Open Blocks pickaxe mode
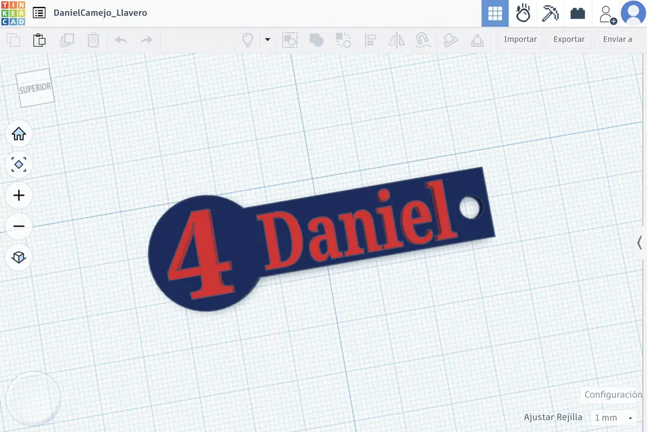This screenshot has width=647, height=432. 550,13
